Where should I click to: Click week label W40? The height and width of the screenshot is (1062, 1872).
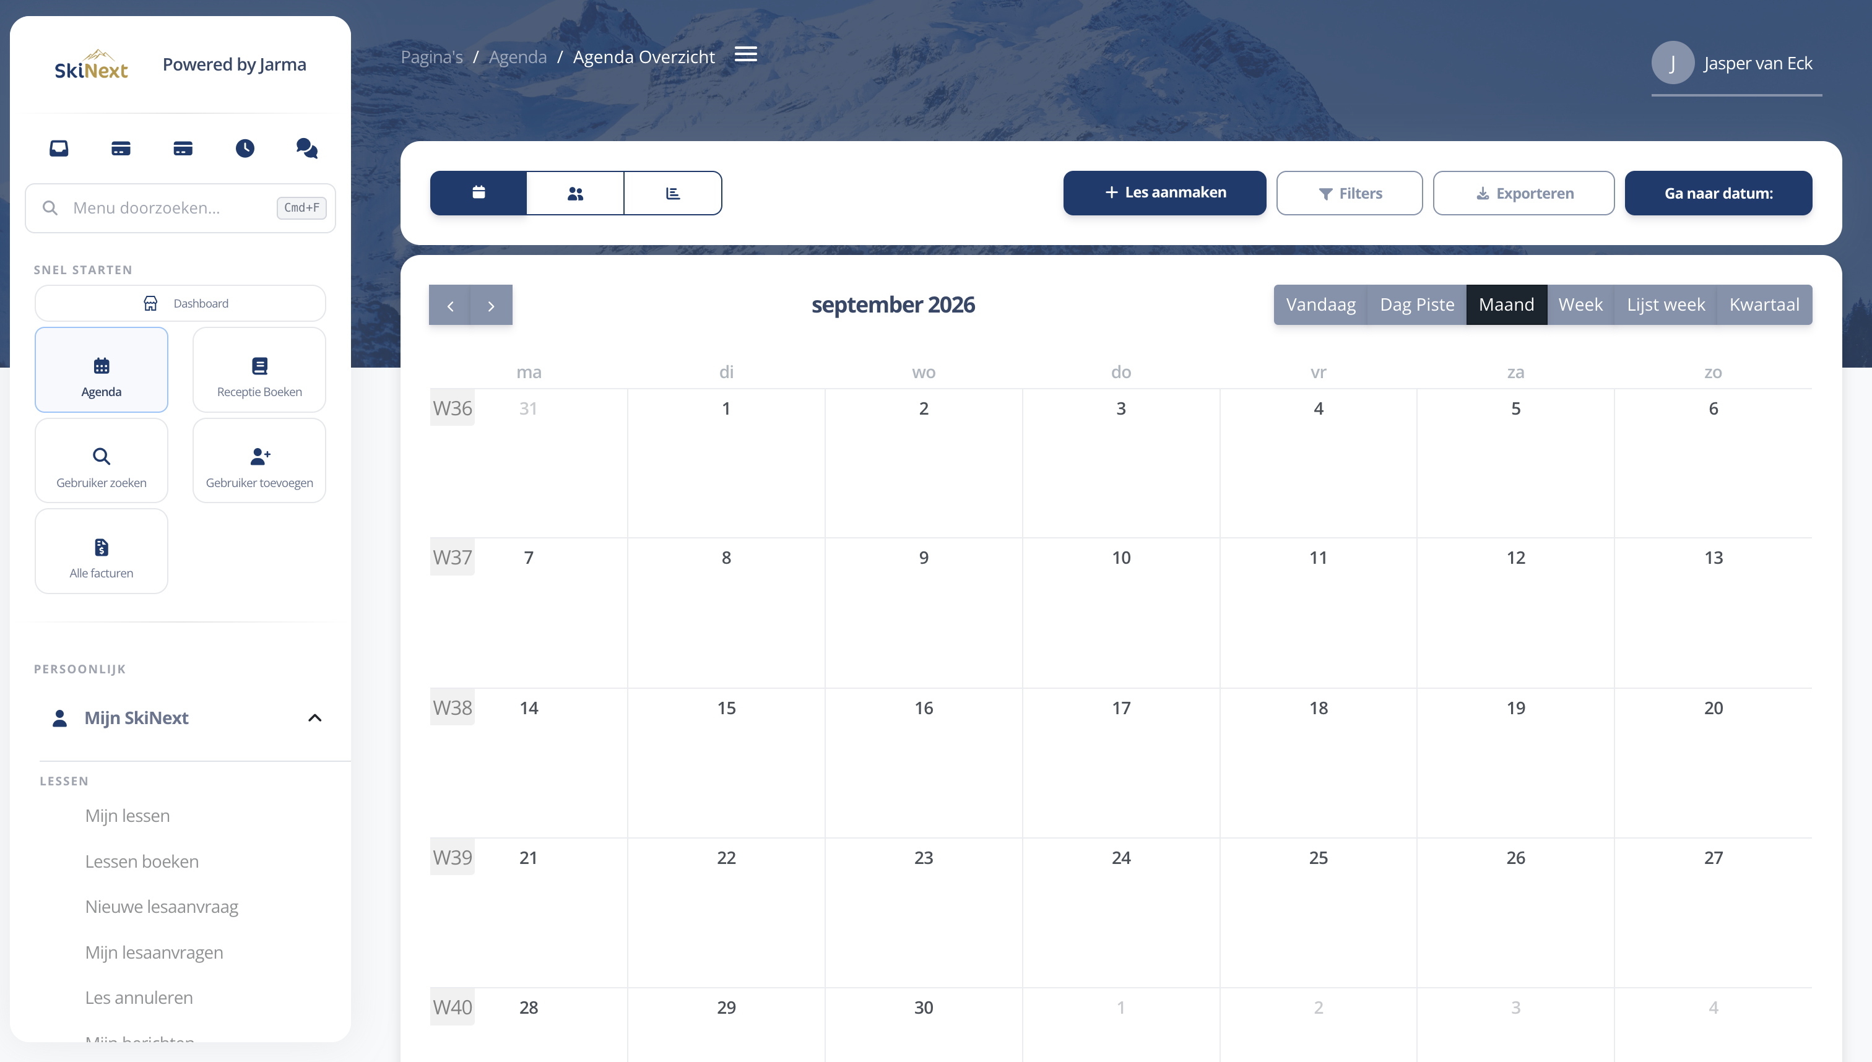tap(453, 1008)
